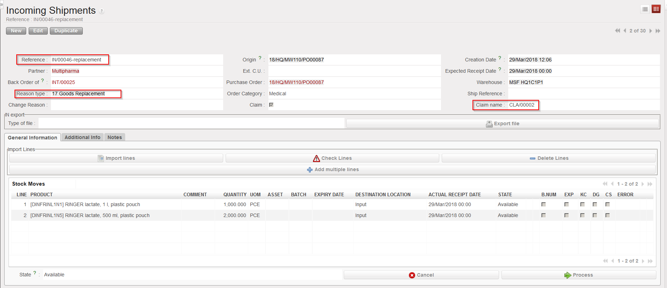Open the Multipharma partner link
Image resolution: width=667 pixels, height=288 pixels.
65,71
